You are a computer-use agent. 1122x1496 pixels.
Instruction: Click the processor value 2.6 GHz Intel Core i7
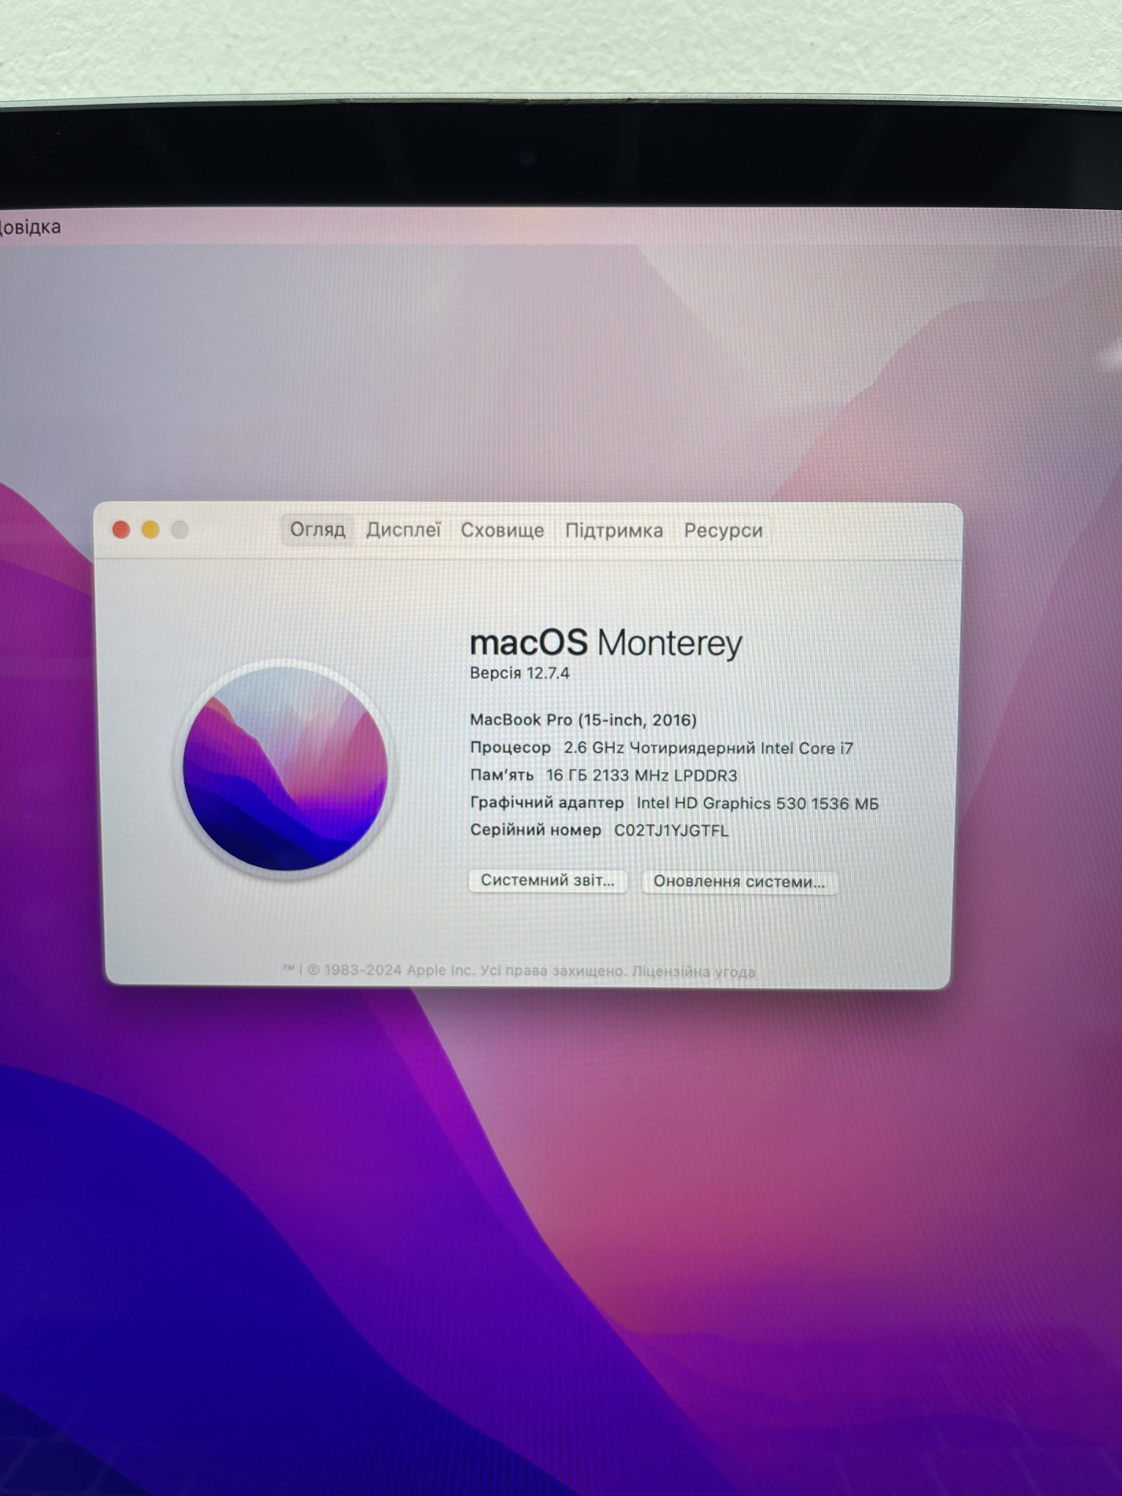(709, 748)
